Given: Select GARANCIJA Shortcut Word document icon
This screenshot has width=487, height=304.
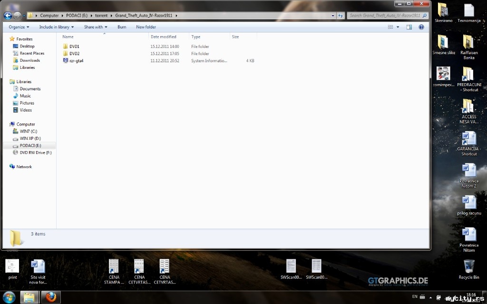Looking at the screenshot, I should tap(469, 143).
